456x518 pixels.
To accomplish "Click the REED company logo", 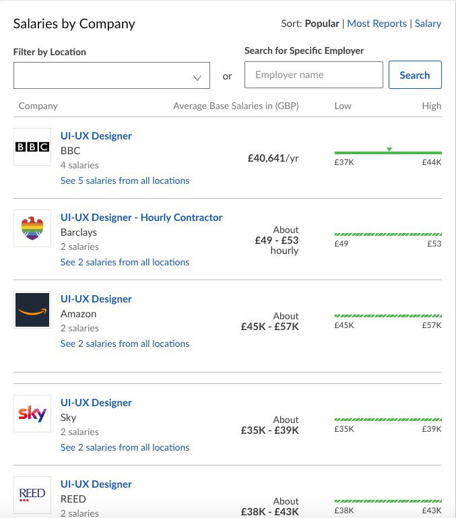I will (x=32, y=495).
